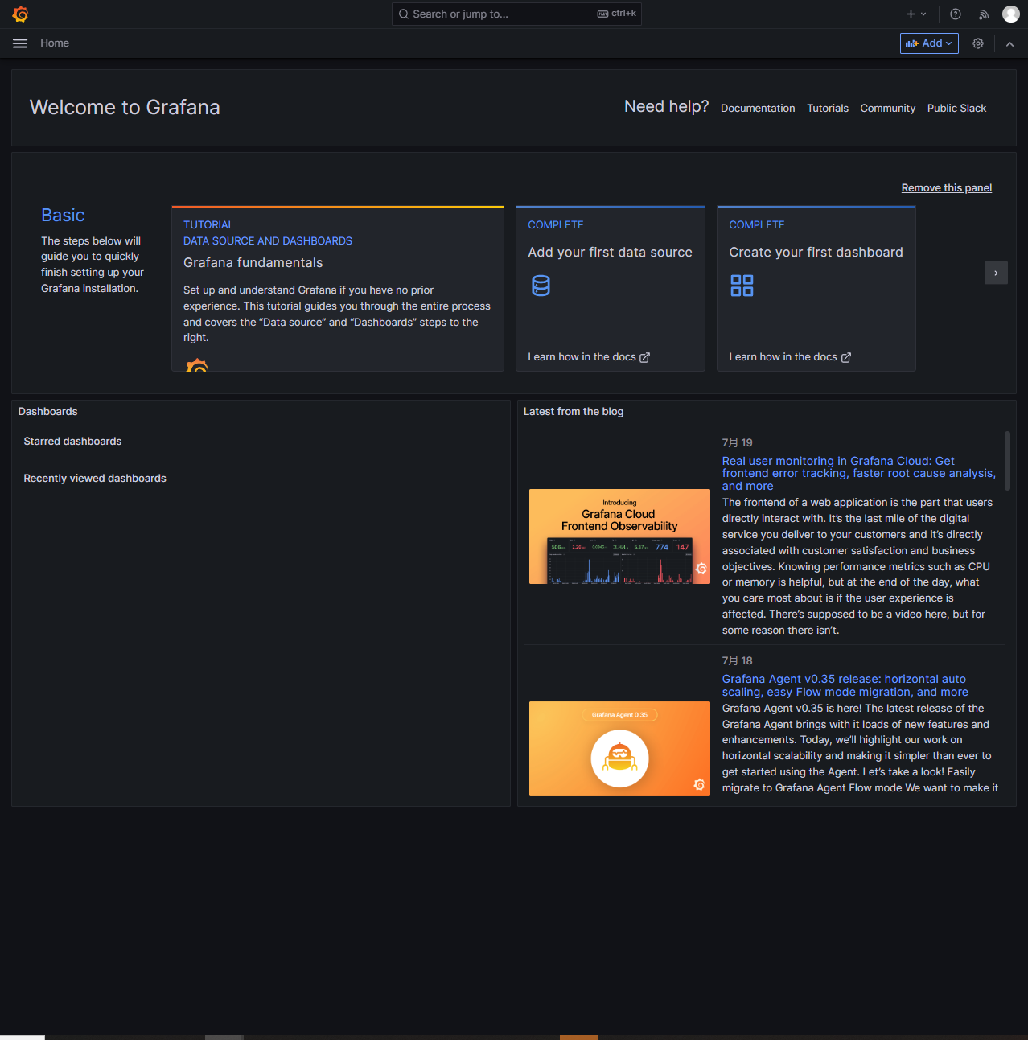Open the Grafana Agent 0.35 thumbnail
The width and height of the screenshot is (1028, 1040).
(619, 749)
